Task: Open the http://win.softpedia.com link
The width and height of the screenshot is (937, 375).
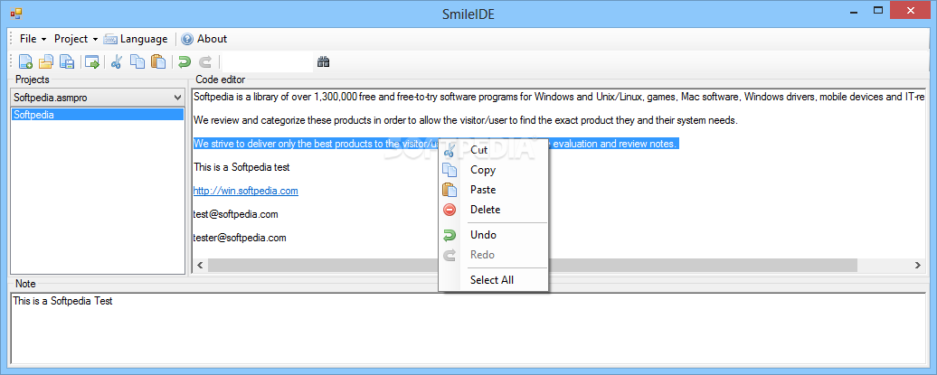Action: [x=246, y=191]
